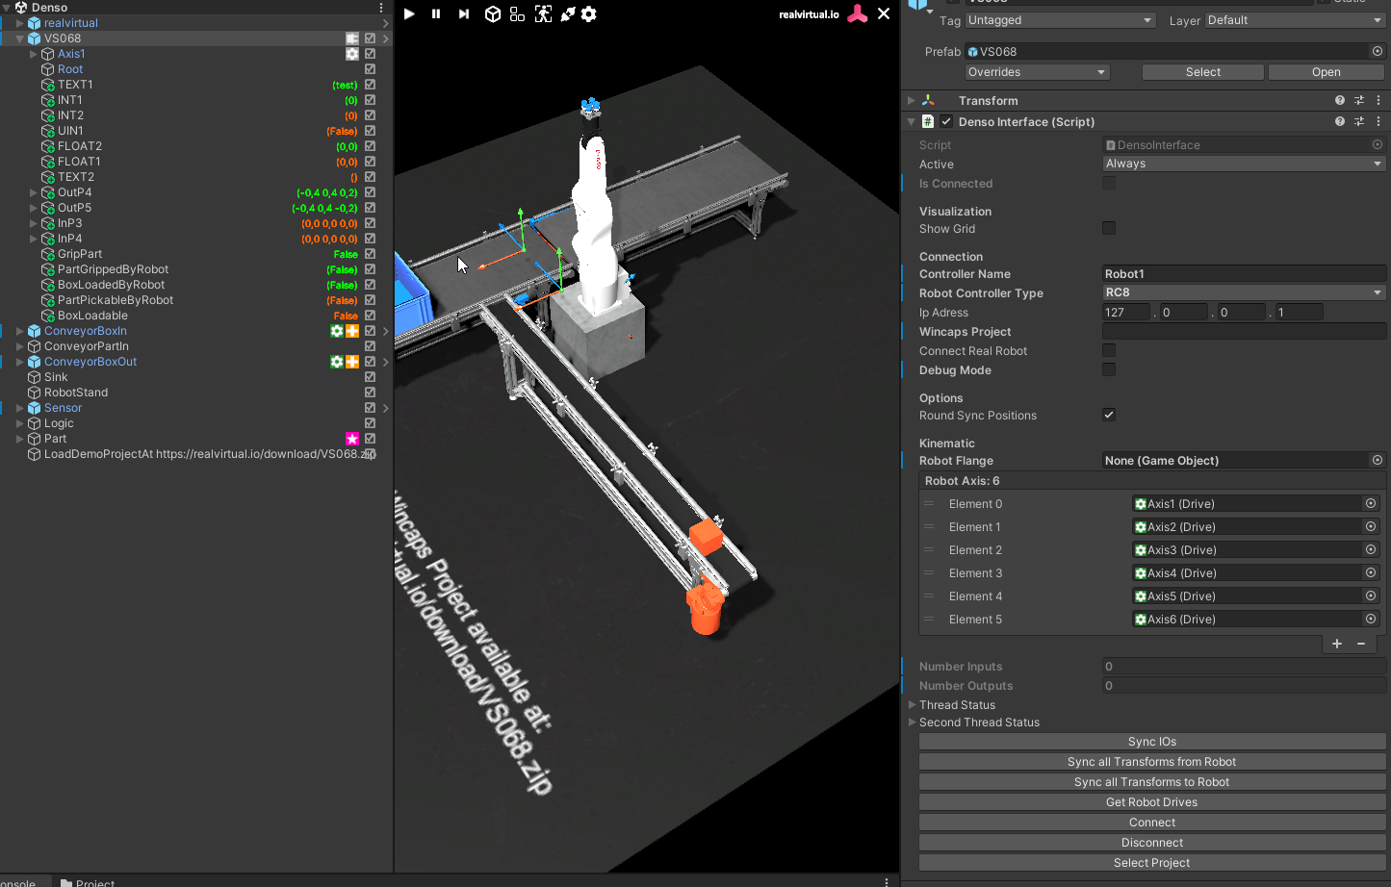The width and height of the screenshot is (1391, 887).
Task: Enable the Debug Mode checkbox
Action: click(x=1109, y=370)
